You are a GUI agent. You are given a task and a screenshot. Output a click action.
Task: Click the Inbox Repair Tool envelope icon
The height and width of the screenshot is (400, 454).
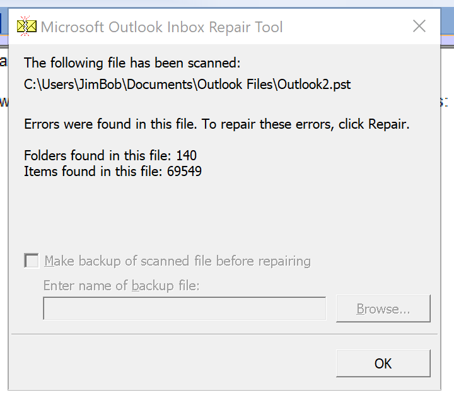[x=26, y=26]
